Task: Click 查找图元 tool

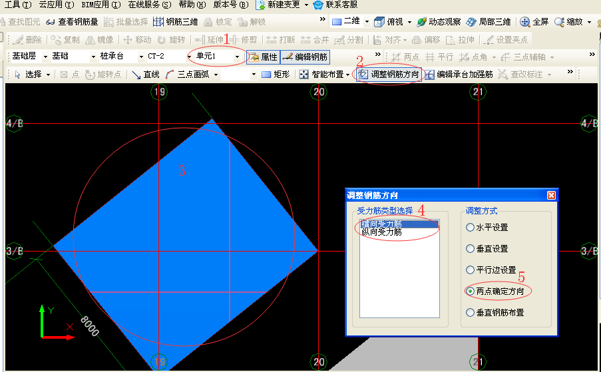Action: tap(21, 22)
